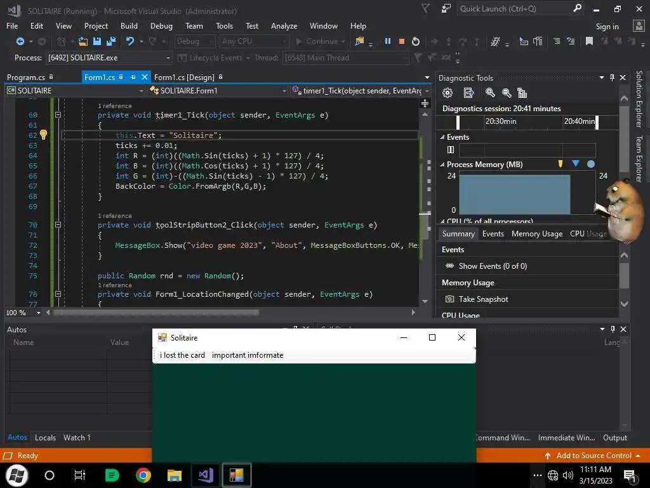Click the Open File folder icon
The image size is (650, 488).
point(83,41)
